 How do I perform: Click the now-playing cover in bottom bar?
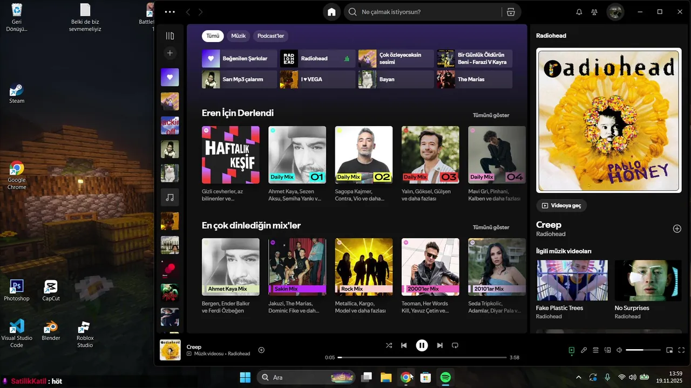[170, 350]
